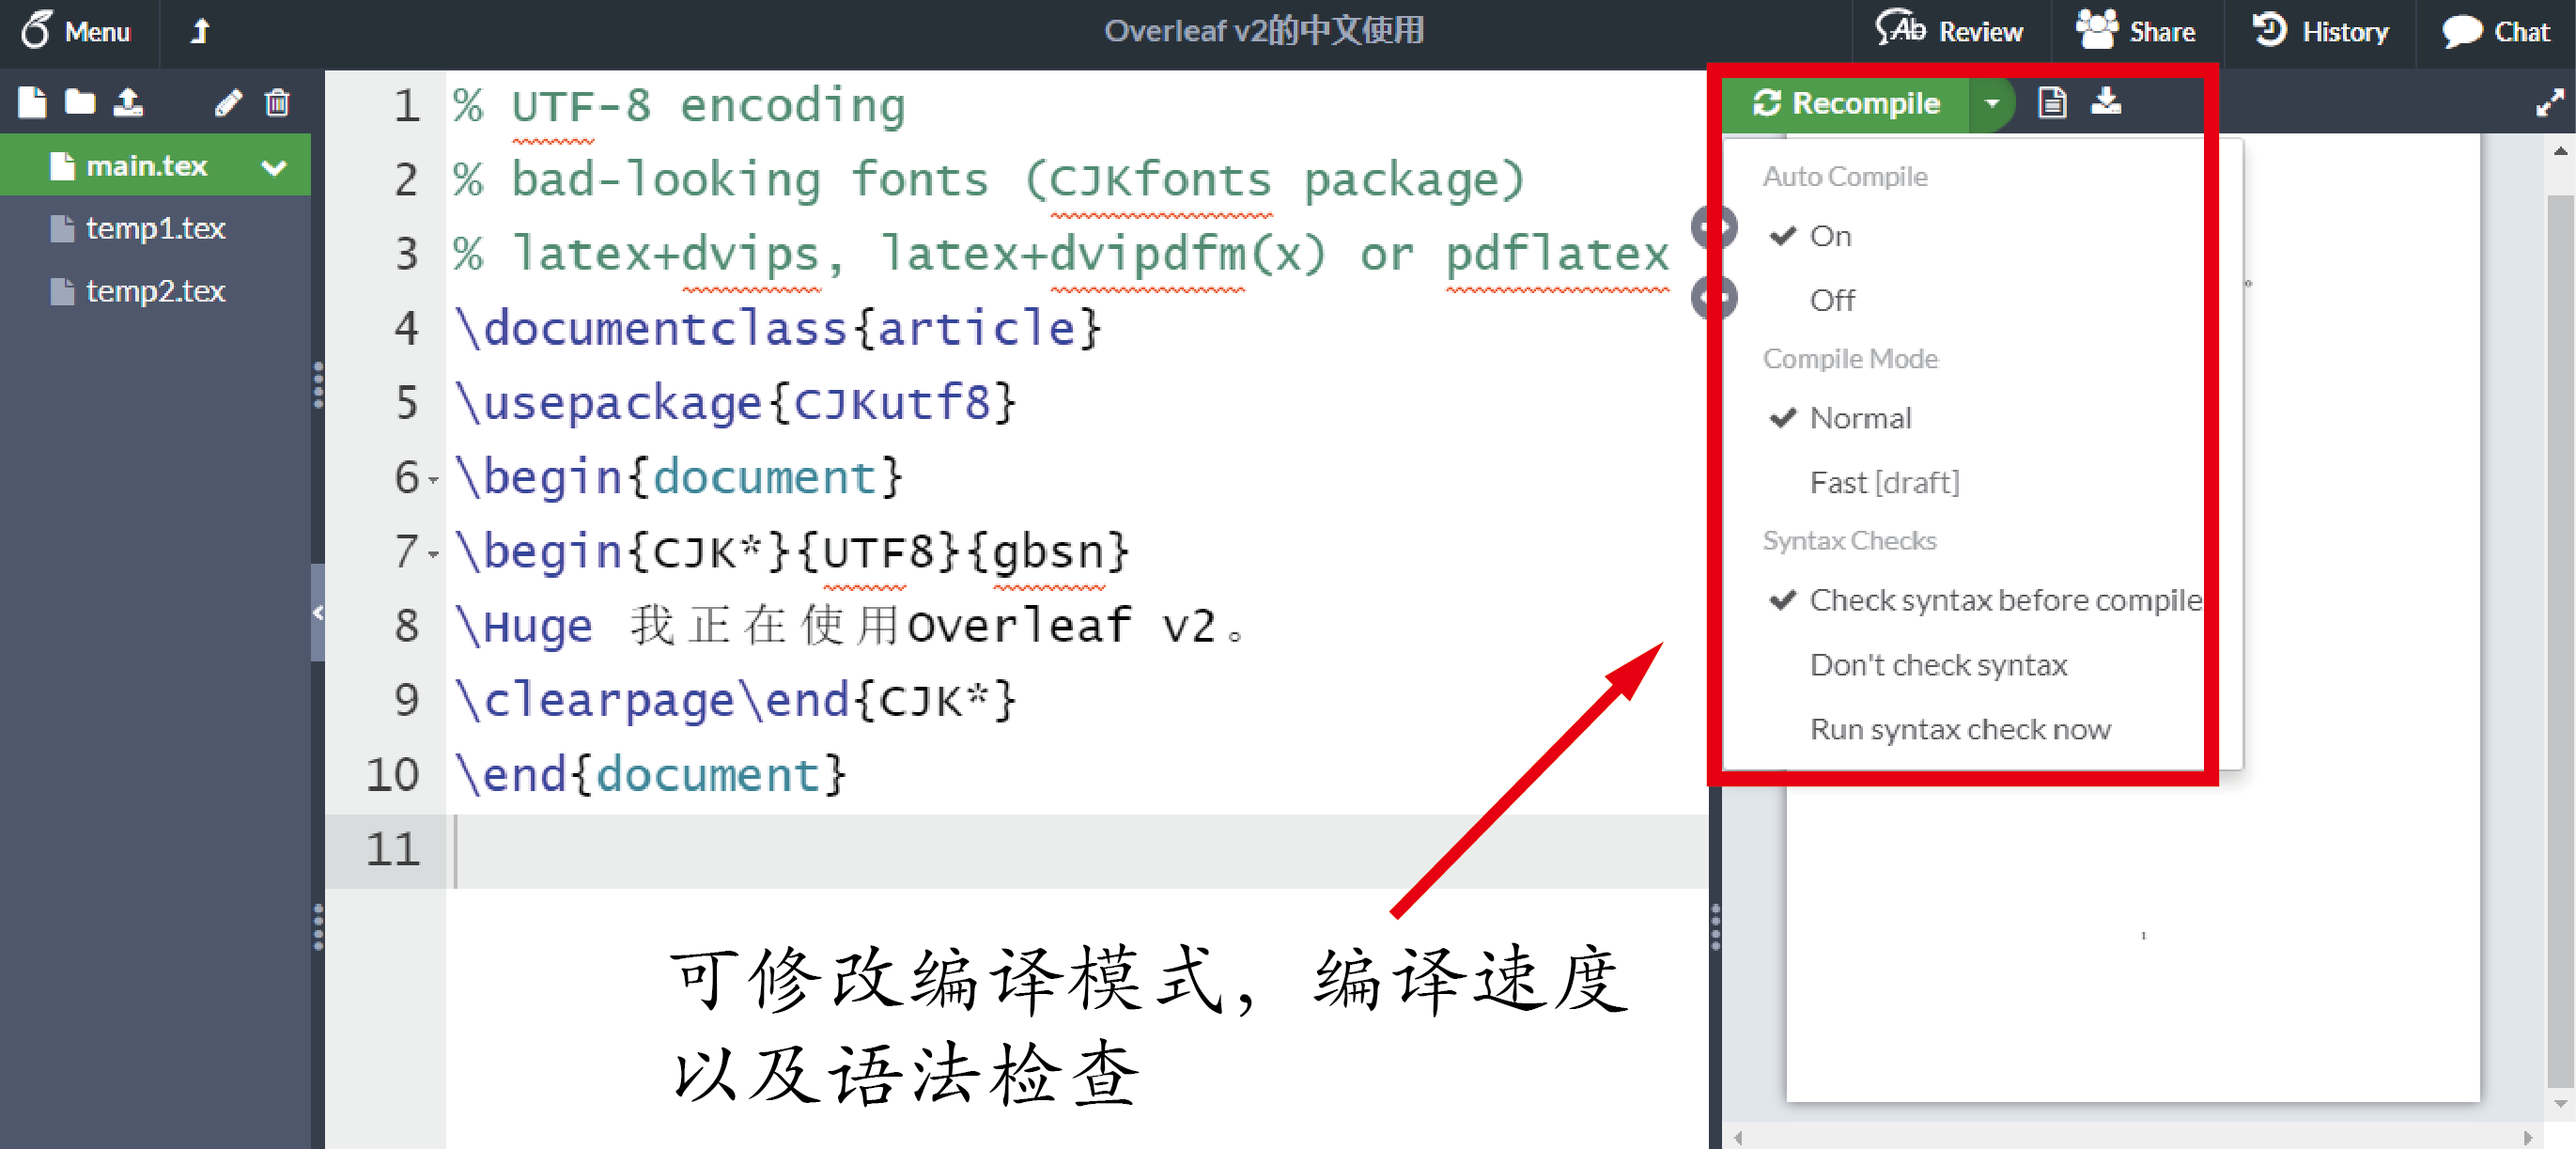Click PDF preview horizontal scroll left arrow
The height and width of the screenshot is (1149, 2576).
[x=1739, y=1137]
